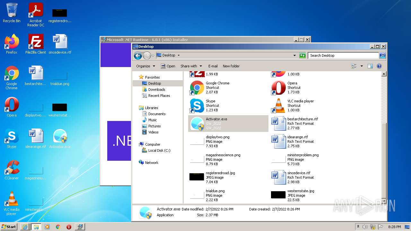Expand the address bar history dropdown

[x=294, y=56]
